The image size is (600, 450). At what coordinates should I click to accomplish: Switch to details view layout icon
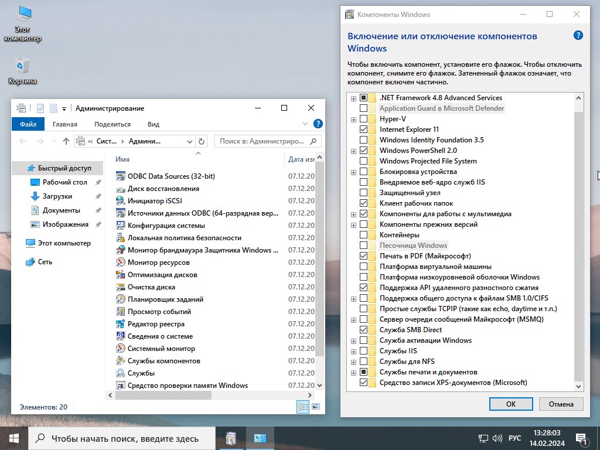click(x=303, y=407)
